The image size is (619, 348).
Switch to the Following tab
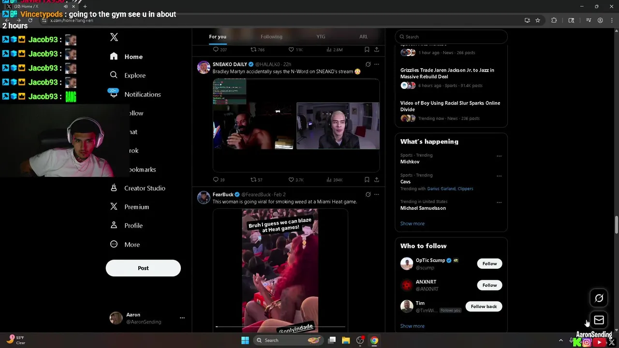pyautogui.click(x=271, y=37)
